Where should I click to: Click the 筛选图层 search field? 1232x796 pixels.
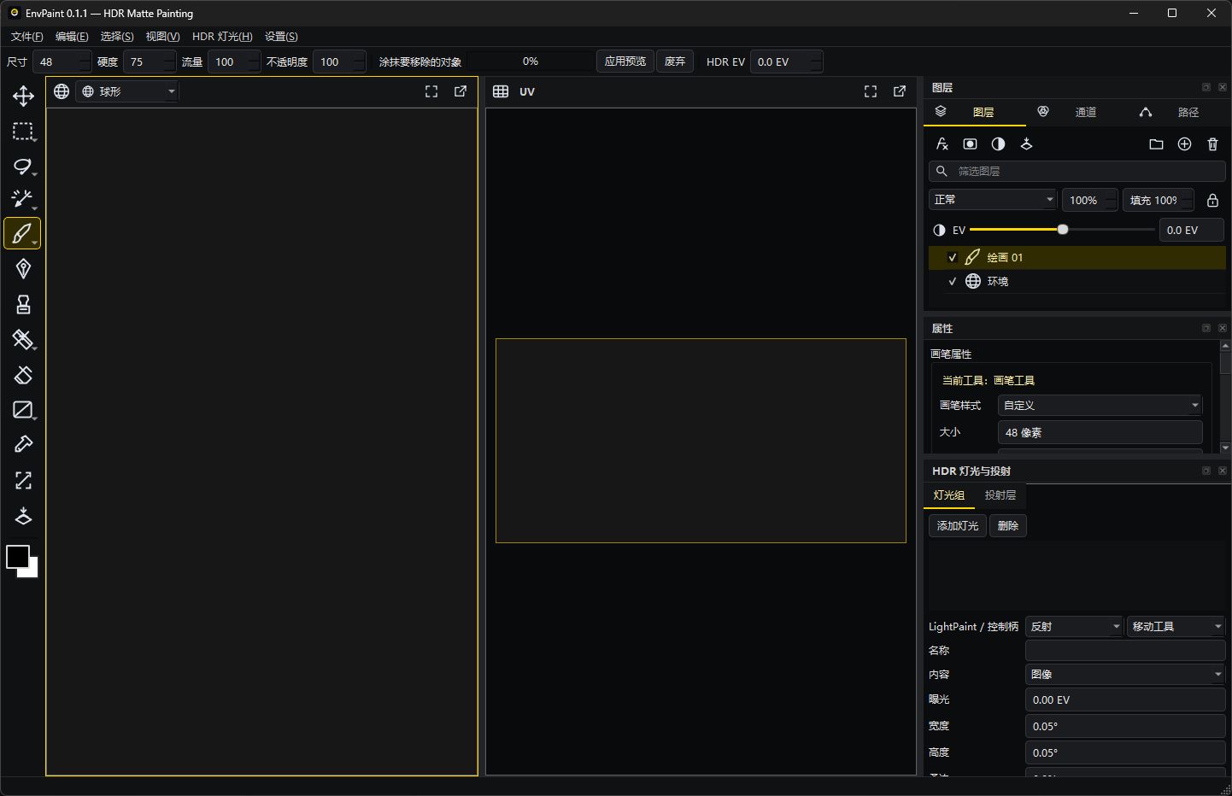[1077, 172]
